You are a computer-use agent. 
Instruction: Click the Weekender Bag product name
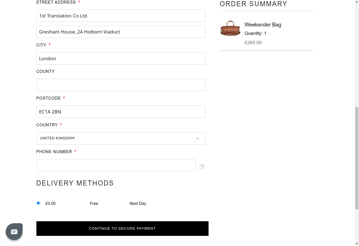263,25
